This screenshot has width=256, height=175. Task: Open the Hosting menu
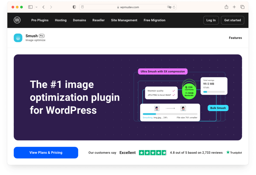[61, 20]
